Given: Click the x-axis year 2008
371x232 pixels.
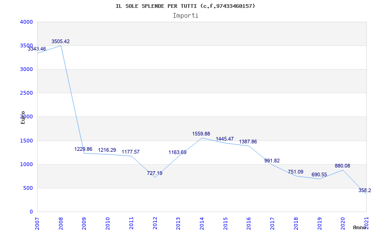Looking at the screenshot, I should tap(61, 223).
